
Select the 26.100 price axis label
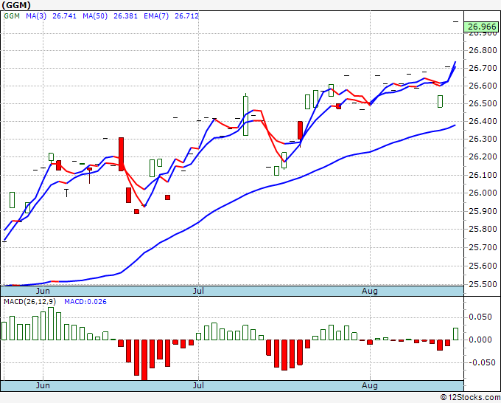[483, 175]
